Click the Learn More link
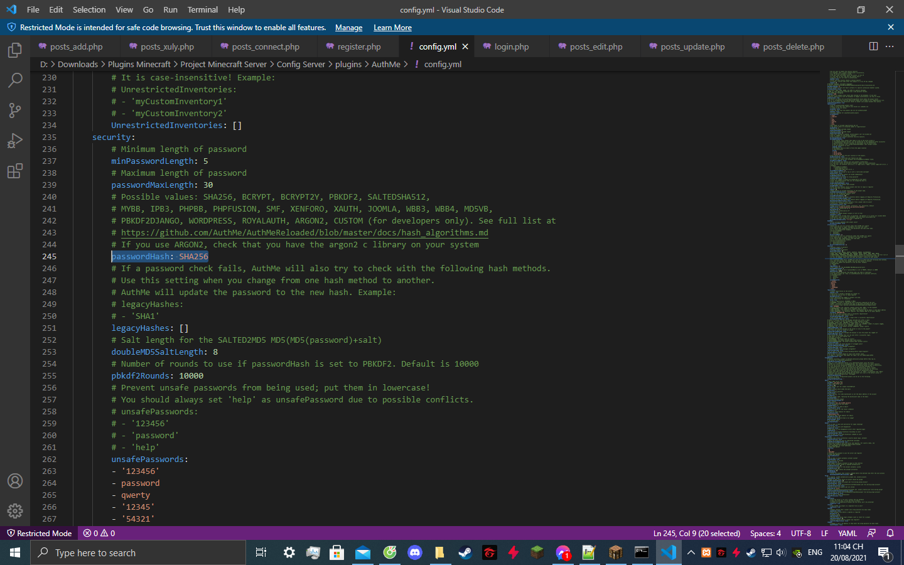This screenshot has height=565, width=904. click(x=392, y=28)
